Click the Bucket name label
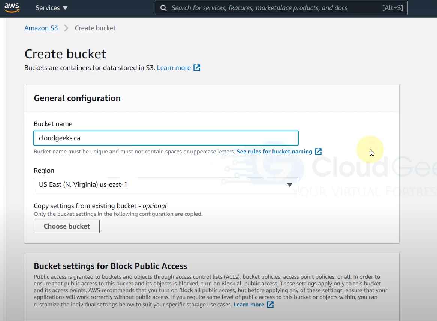Viewport: 437px width, 321px height. [53, 124]
